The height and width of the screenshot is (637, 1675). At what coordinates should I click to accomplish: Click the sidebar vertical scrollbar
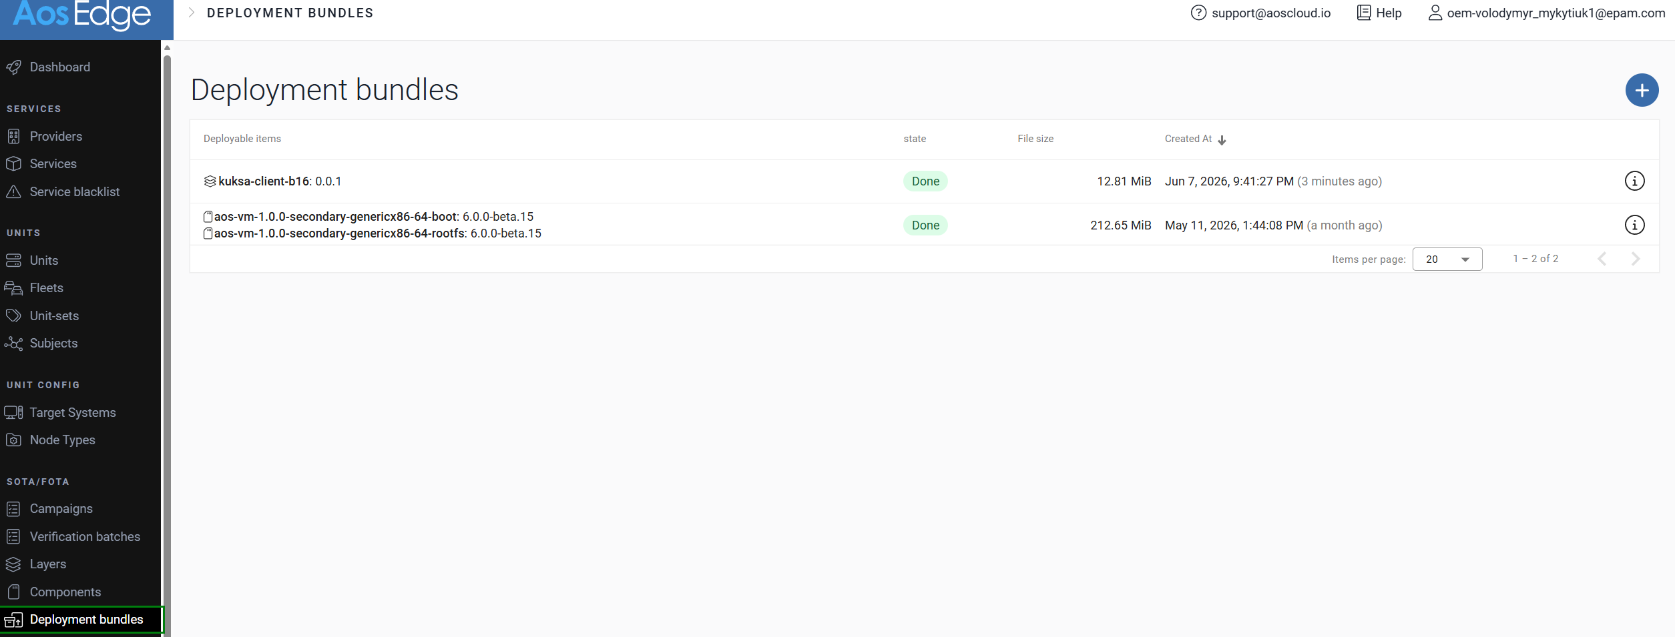tap(167, 346)
